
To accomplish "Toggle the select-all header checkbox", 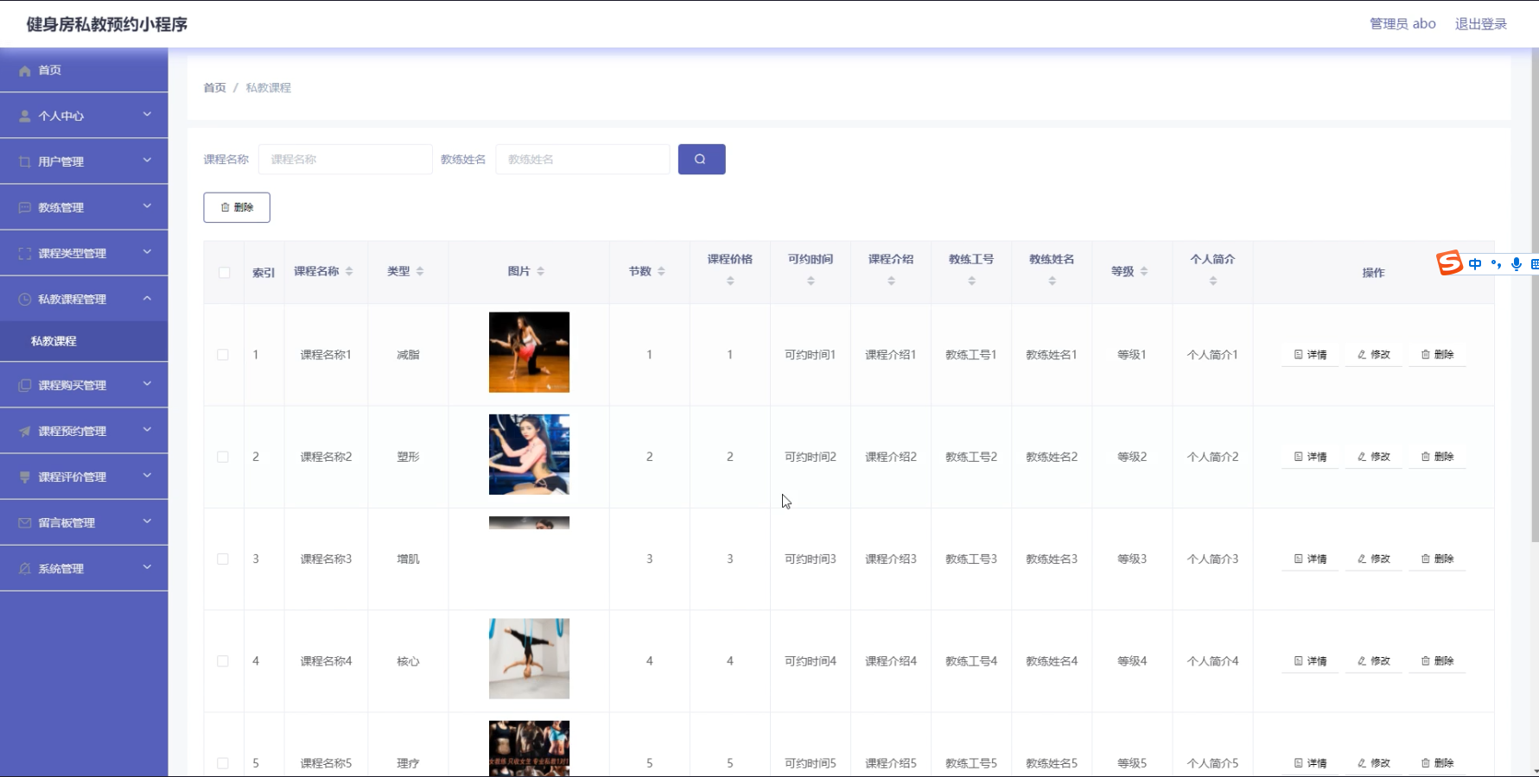I will pyautogui.click(x=224, y=273).
